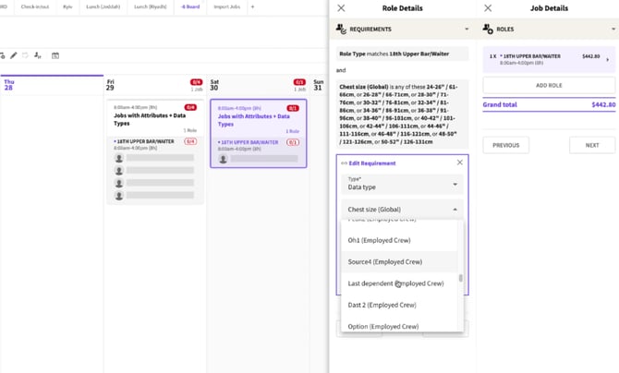Collapse the Requirements section arrow
Screen dimensions: 619x373
(x=467, y=29)
